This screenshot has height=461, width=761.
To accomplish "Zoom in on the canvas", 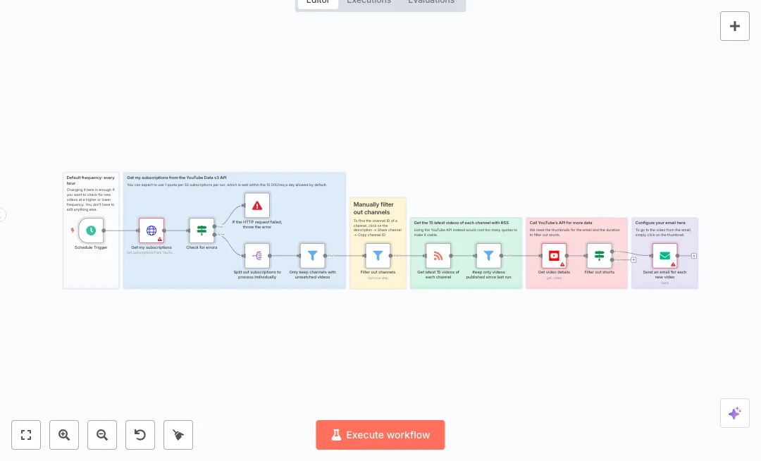I will 64,435.
